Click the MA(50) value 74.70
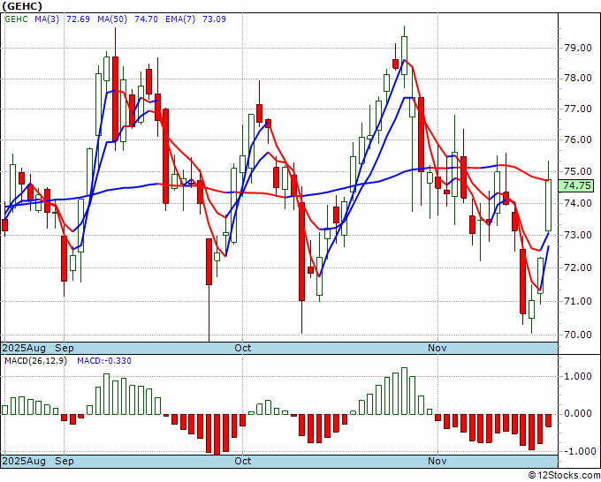Viewport: 601px width, 482px height. (x=146, y=19)
